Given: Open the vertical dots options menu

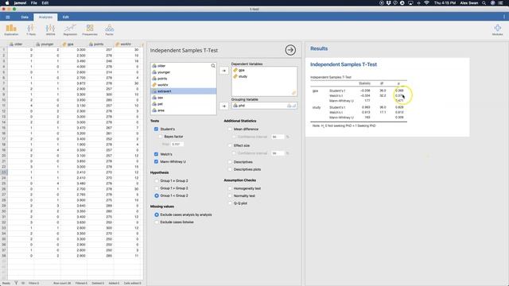Looking at the screenshot, I should pyautogui.click(x=504, y=17).
